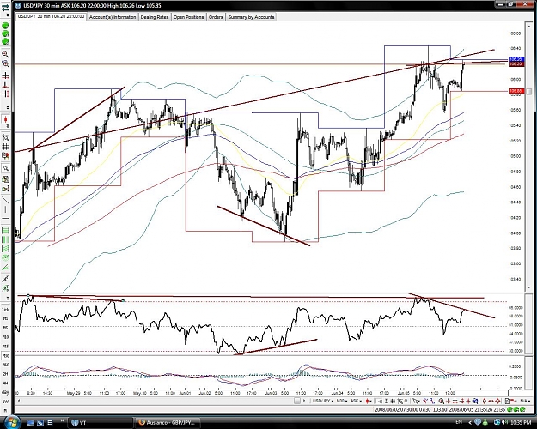Select the vertical green bars tool
The width and height of the screenshot is (537, 429).
pos(5,239)
